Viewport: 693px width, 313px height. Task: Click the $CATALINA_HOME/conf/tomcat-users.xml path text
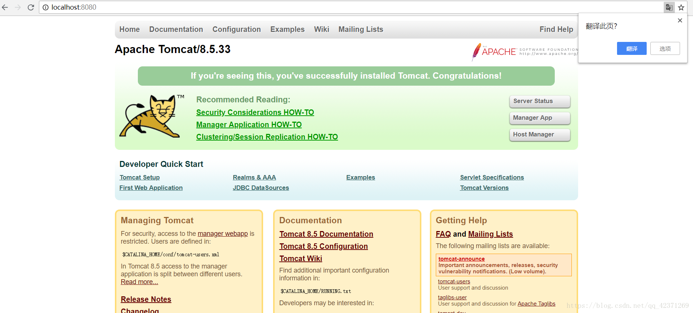coord(171,254)
